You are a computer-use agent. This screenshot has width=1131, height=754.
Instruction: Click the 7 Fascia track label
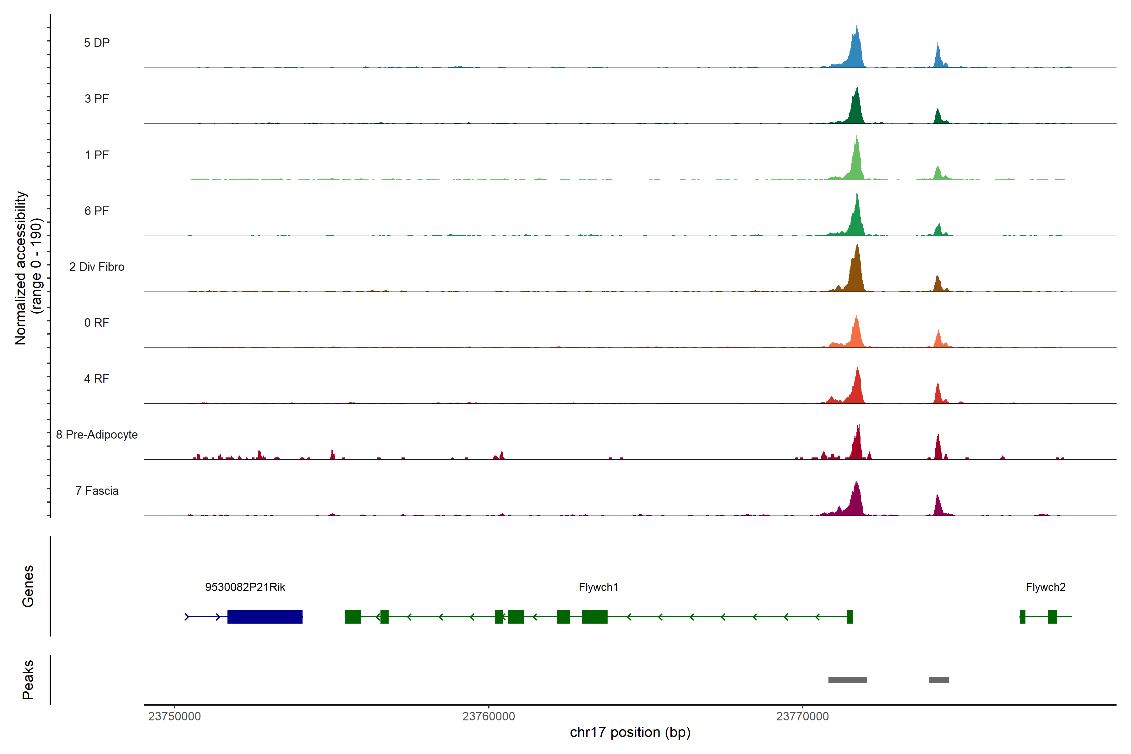click(97, 490)
